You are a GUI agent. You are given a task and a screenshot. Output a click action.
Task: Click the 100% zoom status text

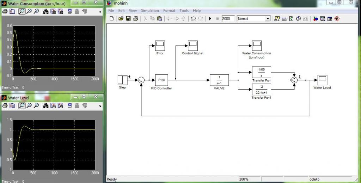coord(244,179)
